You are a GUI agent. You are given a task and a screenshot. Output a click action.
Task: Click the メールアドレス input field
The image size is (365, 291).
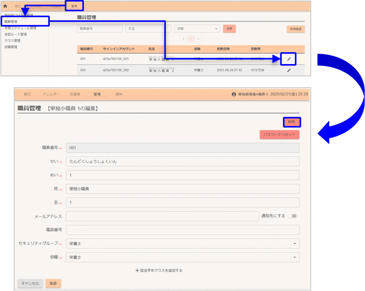click(x=162, y=216)
